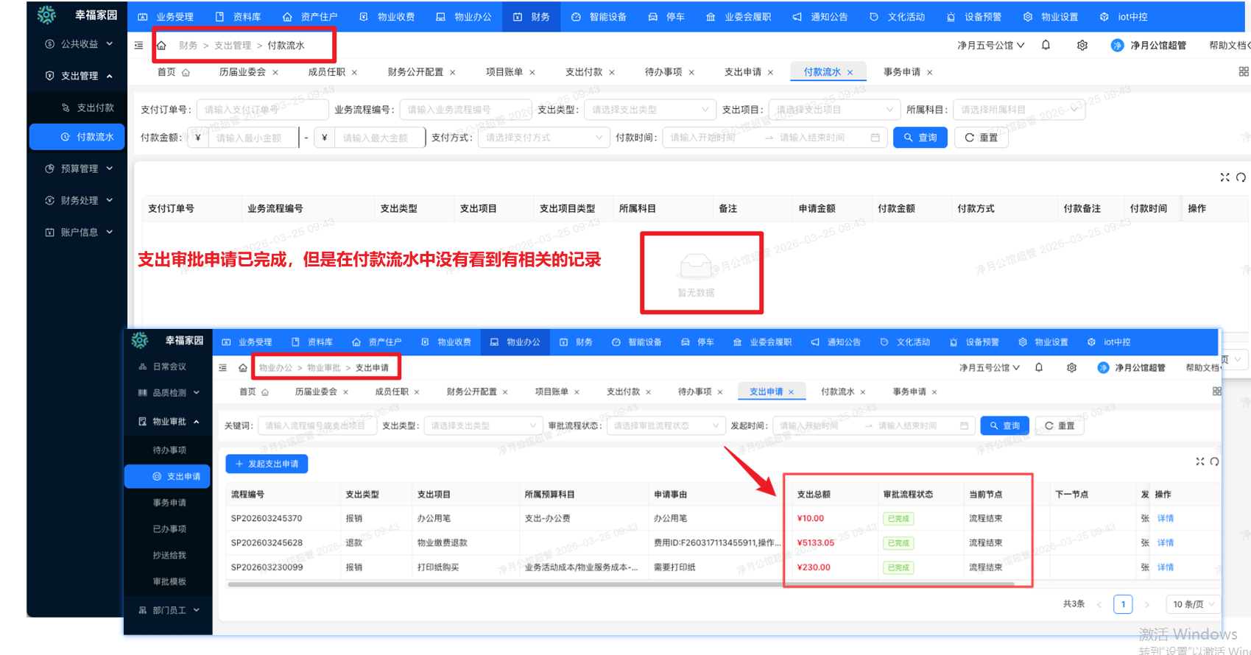Open the 审批流程状态 dropdown
Viewport: 1251px width, 655px height.
click(x=665, y=425)
